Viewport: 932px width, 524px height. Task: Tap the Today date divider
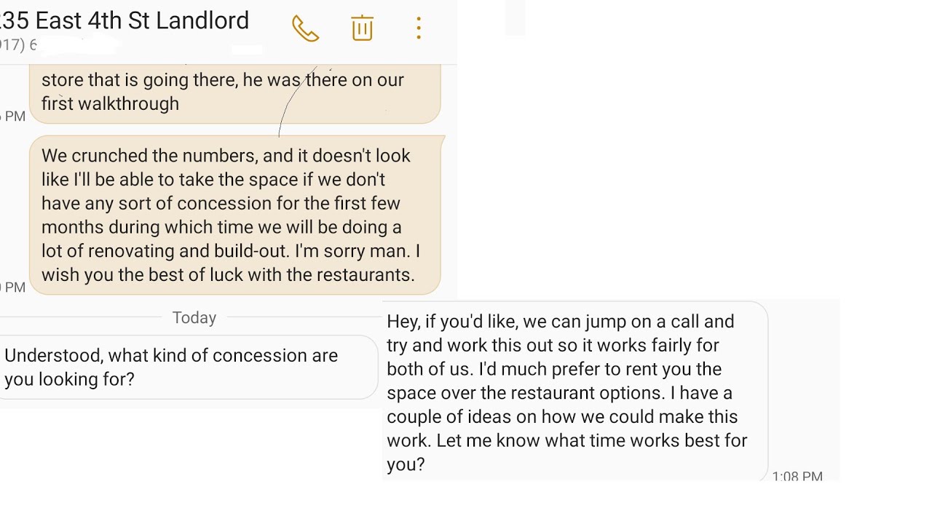tap(194, 317)
